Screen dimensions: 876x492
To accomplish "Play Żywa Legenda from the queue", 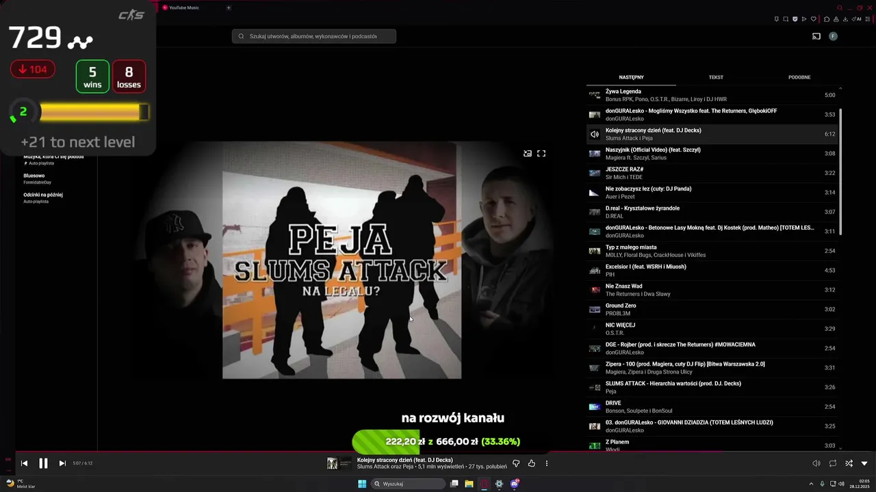I will (x=712, y=95).
